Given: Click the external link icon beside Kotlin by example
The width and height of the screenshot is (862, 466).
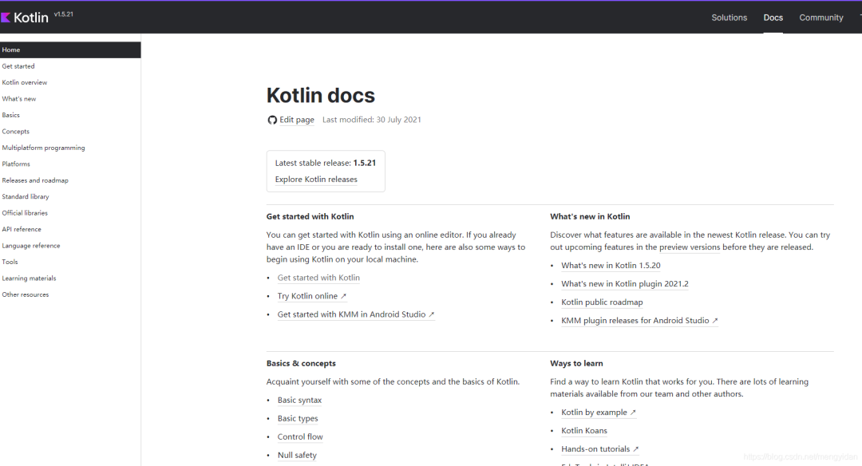Looking at the screenshot, I should click(x=633, y=412).
